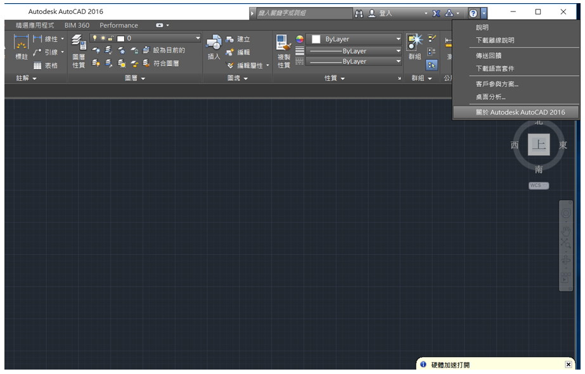Viewport: 585px width, 374px height.
Task: Click the group edit icon with pencil
Action: pos(432,39)
